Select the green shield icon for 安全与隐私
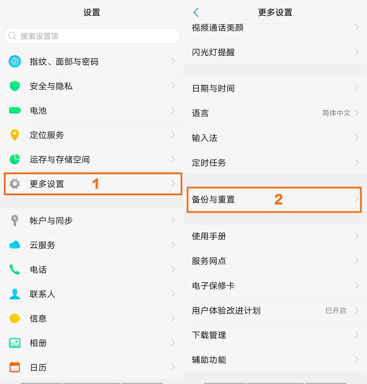Image resolution: width=367 pixels, height=384 pixels. point(14,86)
